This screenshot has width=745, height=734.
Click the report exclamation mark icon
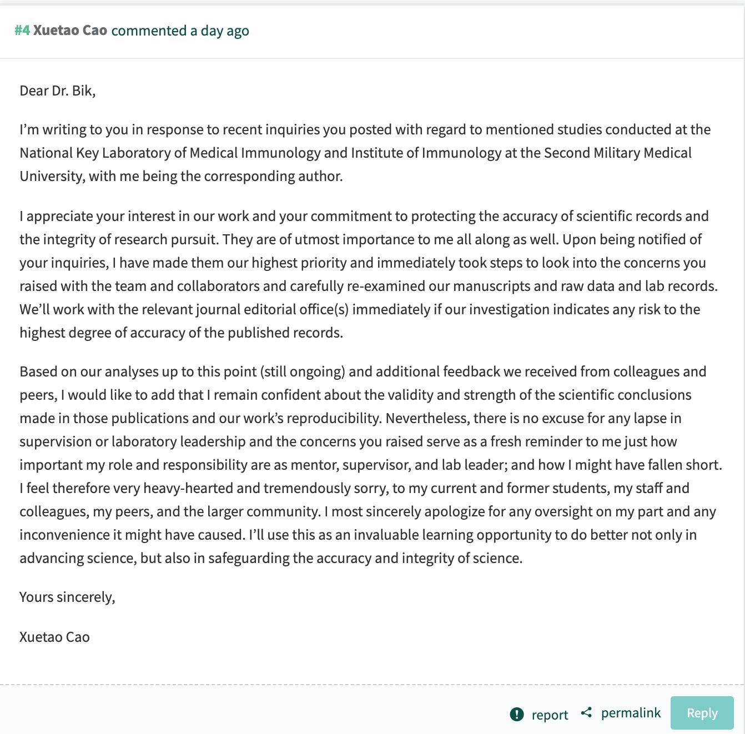[x=516, y=714]
